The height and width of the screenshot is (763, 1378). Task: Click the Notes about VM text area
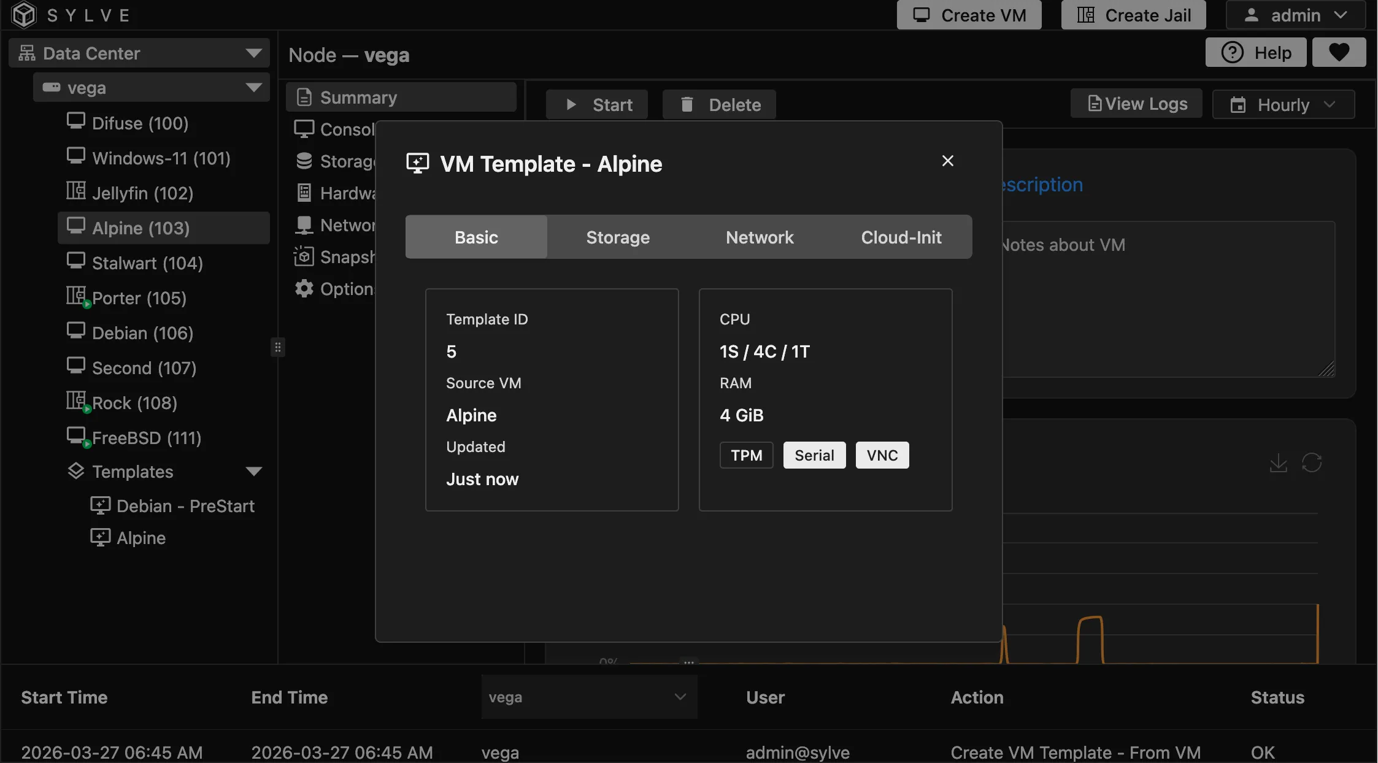[1166, 301]
